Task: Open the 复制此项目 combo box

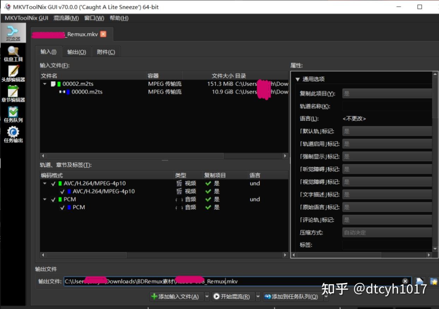Action: (x=387, y=93)
